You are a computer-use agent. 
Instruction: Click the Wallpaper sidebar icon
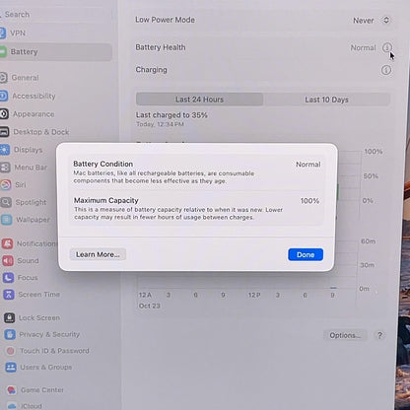tap(7, 220)
